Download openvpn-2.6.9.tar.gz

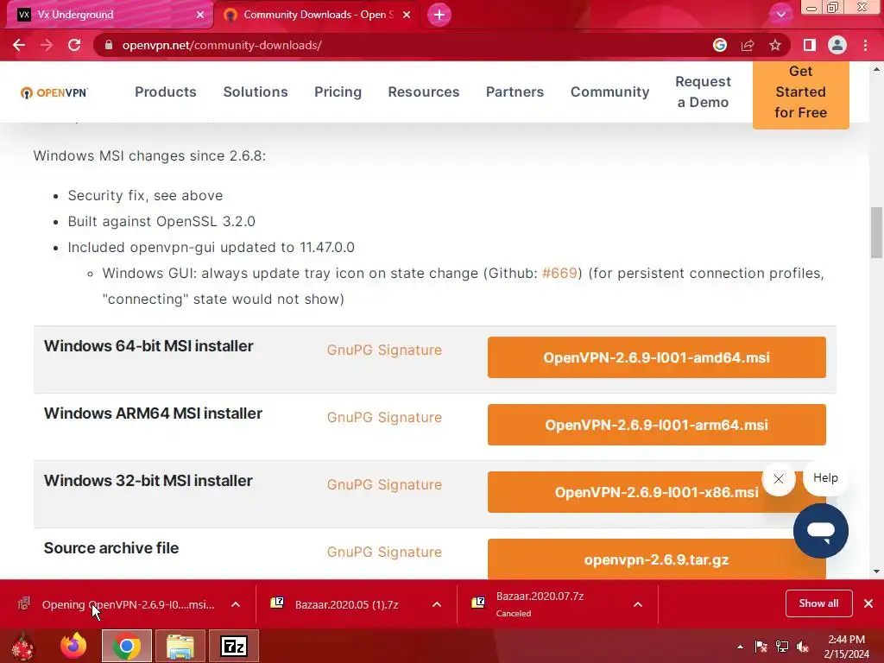click(656, 559)
